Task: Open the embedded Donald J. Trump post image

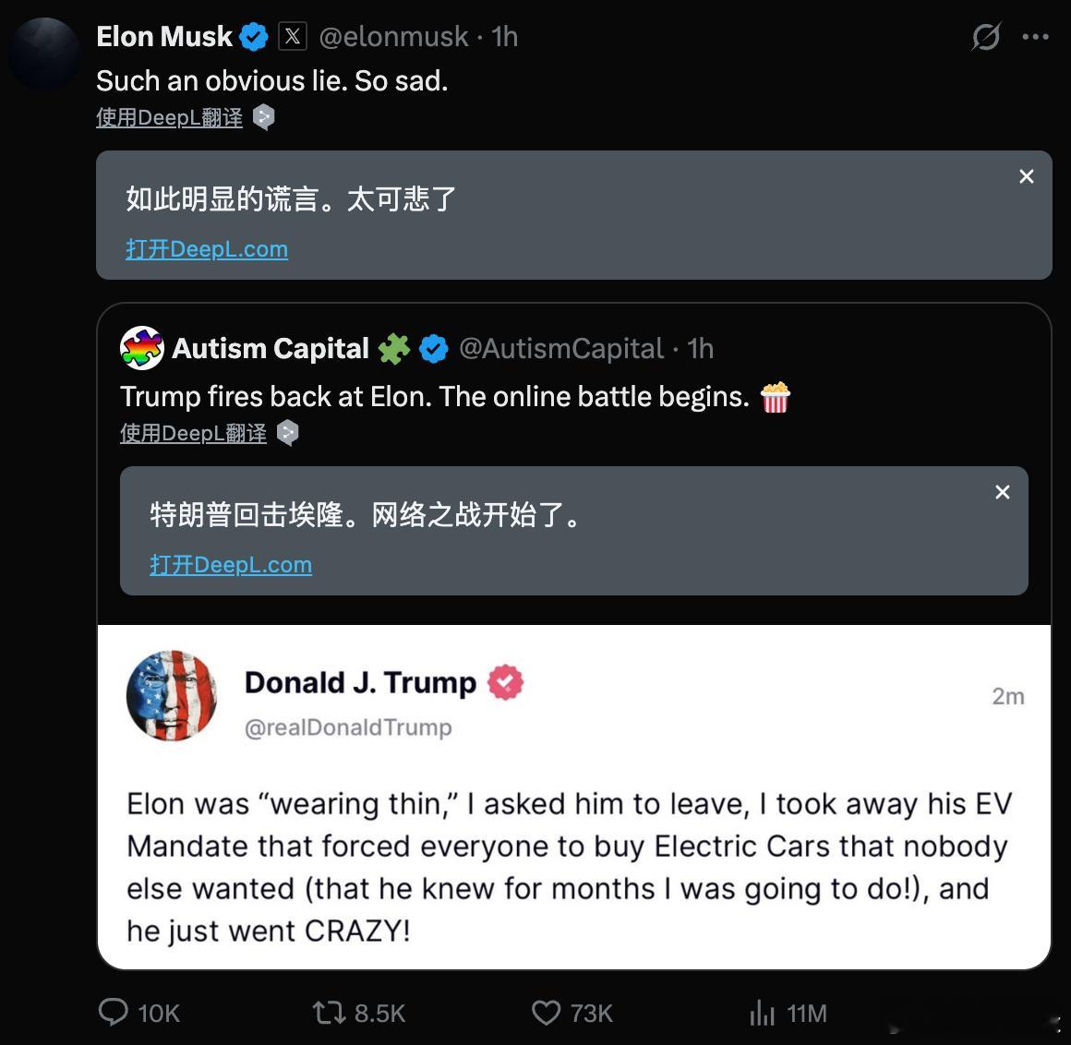Action: point(573,797)
